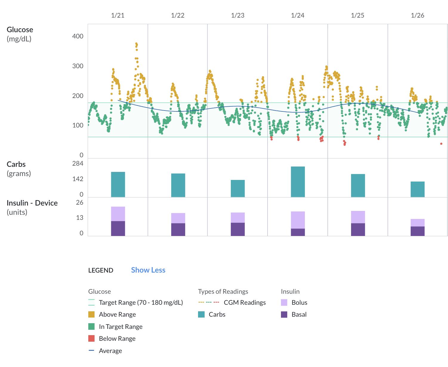The image size is (448, 367).
Task: Collapse the legend via Show Less
Action: click(148, 270)
